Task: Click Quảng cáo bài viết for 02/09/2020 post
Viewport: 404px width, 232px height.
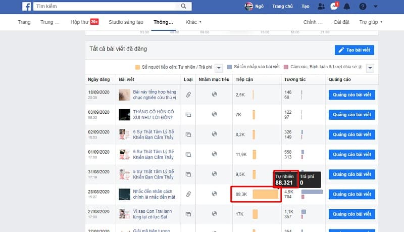Action: click(x=351, y=134)
